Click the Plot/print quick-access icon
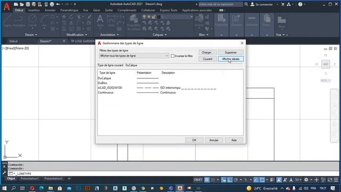341x192 pixels. (x=52, y=4)
